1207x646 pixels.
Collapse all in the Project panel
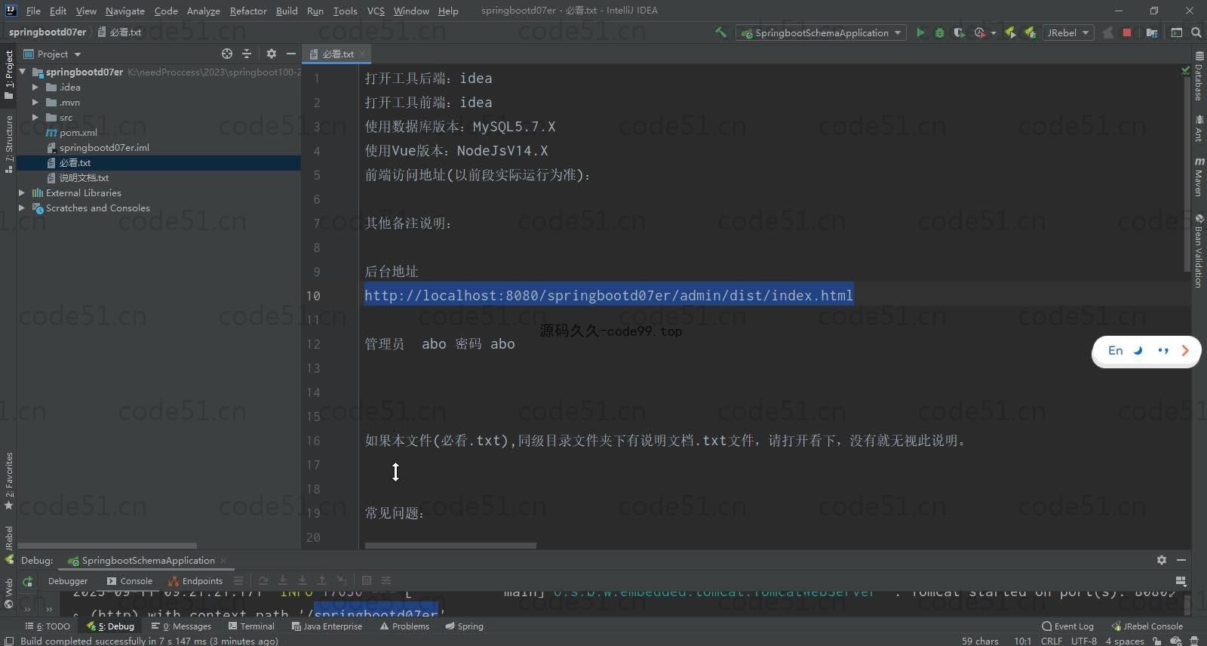[247, 54]
